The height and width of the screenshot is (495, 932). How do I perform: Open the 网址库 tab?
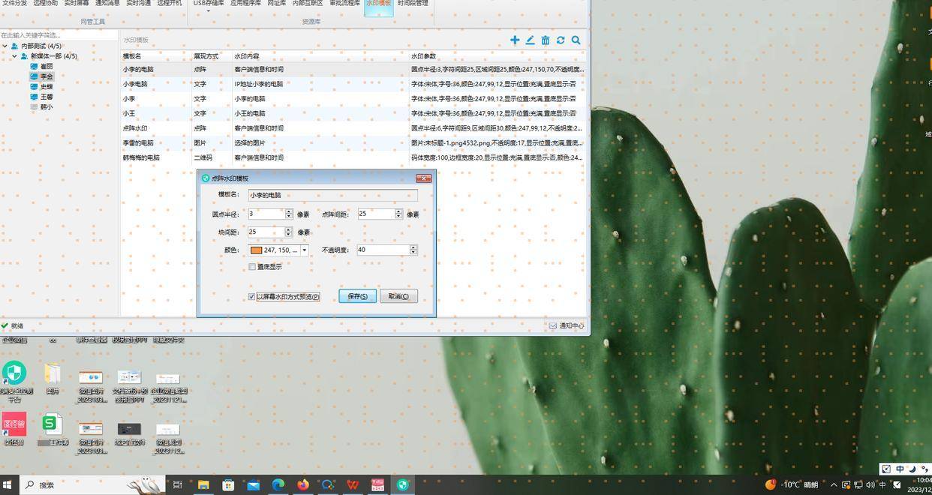(x=276, y=4)
